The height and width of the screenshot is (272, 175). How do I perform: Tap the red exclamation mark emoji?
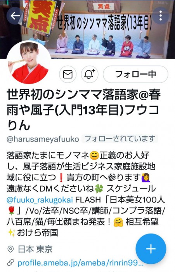[x=61, y=178]
